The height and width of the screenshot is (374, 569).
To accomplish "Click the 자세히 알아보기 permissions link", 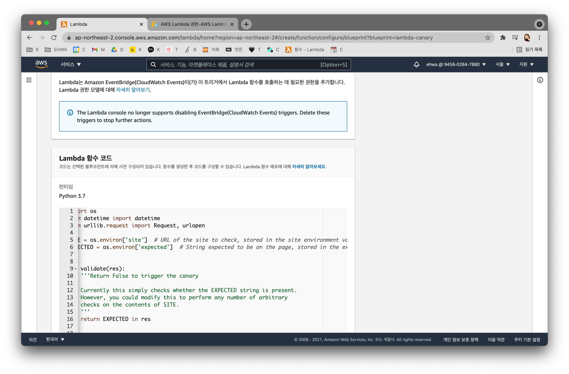I will [133, 90].
